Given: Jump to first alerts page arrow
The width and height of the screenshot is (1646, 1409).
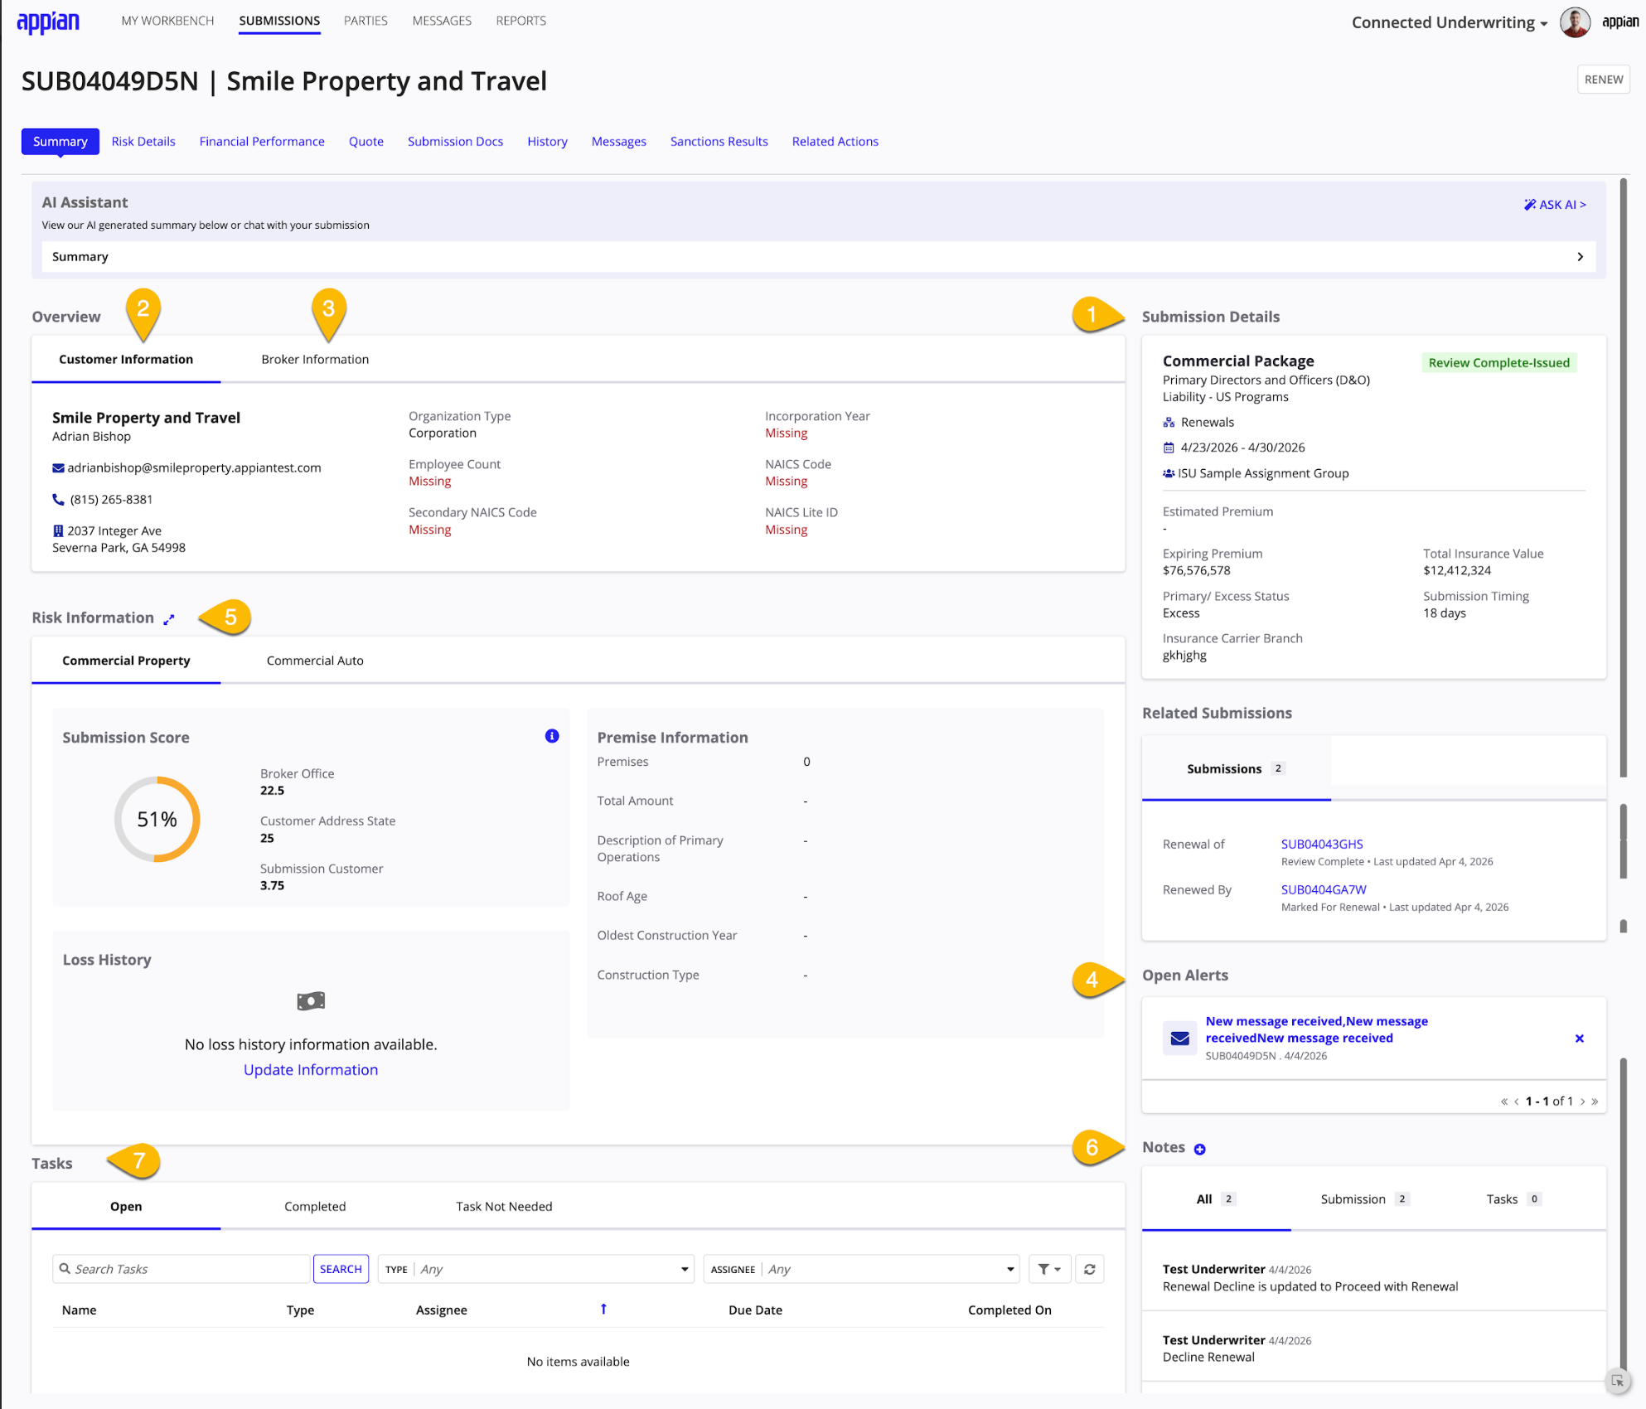Looking at the screenshot, I should pos(1504,1102).
